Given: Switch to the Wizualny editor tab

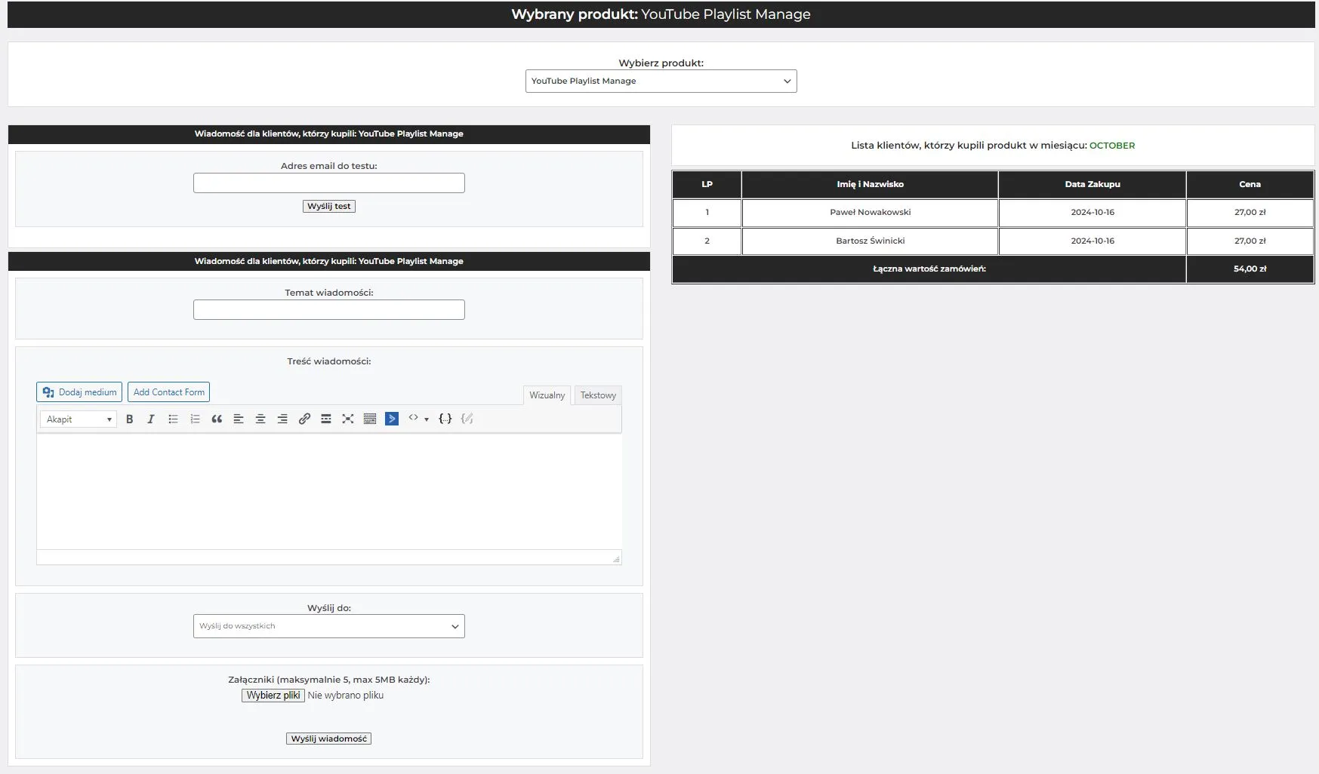Looking at the screenshot, I should (547, 395).
